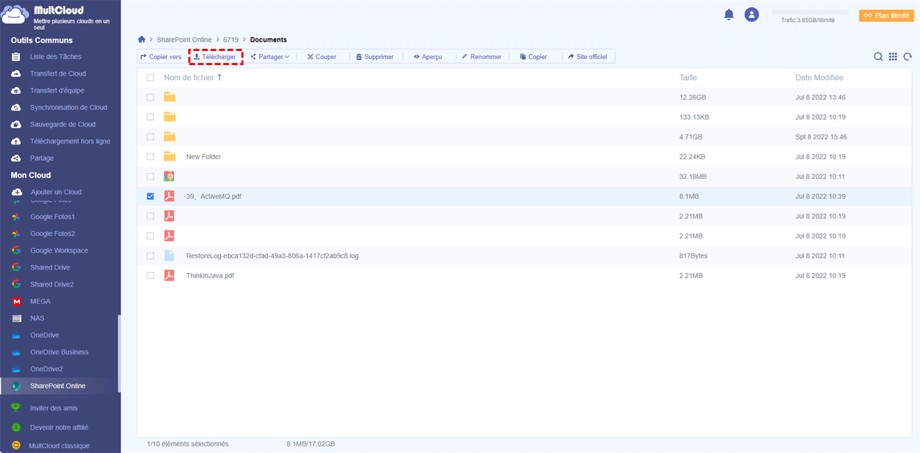Select Shared Drive2 cloud
920x453 pixels.
(x=52, y=285)
